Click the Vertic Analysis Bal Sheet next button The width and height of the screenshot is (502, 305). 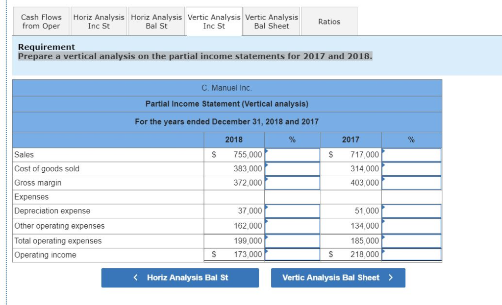(337, 278)
